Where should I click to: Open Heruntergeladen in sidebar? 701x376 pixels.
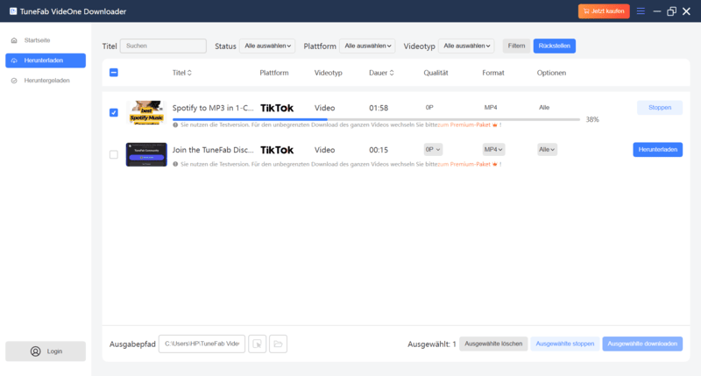pos(46,81)
